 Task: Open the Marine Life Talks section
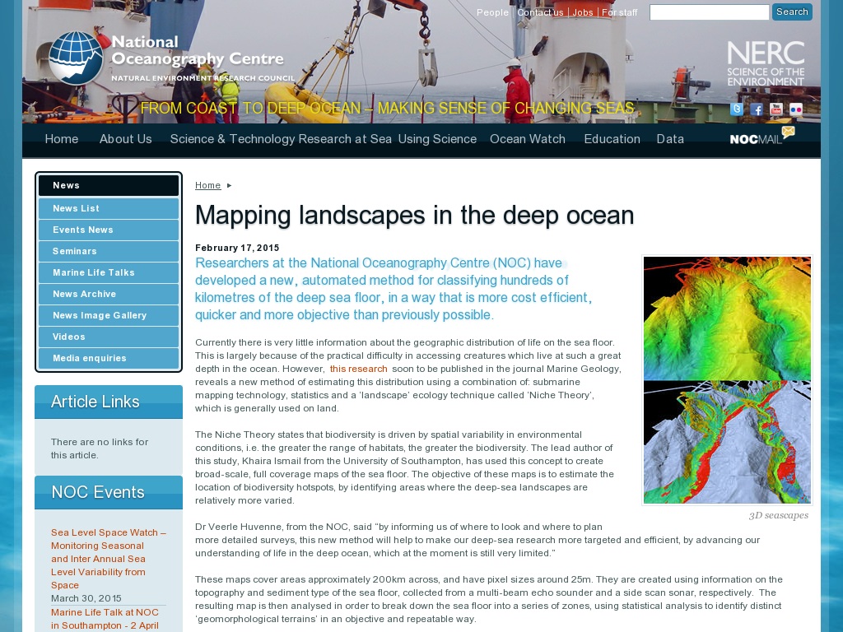tap(108, 272)
